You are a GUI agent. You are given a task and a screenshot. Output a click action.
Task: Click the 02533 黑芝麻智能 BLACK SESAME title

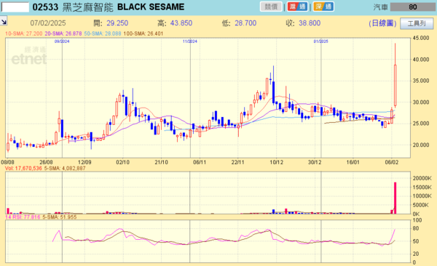[x=109, y=7]
